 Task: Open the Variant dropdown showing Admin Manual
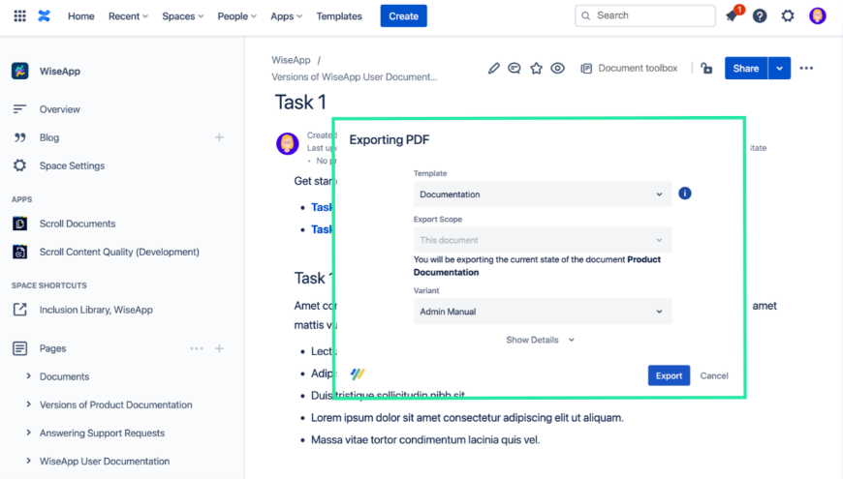click(x=543, y=312)
